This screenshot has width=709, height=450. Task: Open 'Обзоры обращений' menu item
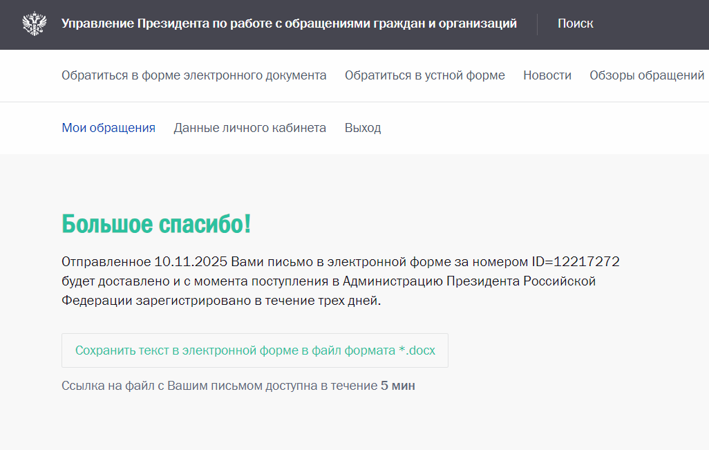tap(647, 75)
